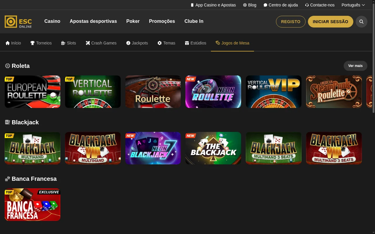This screenshot has width=375, height=234.
Task: Open the Promoções menu item
Action: (x=162, y=21)
